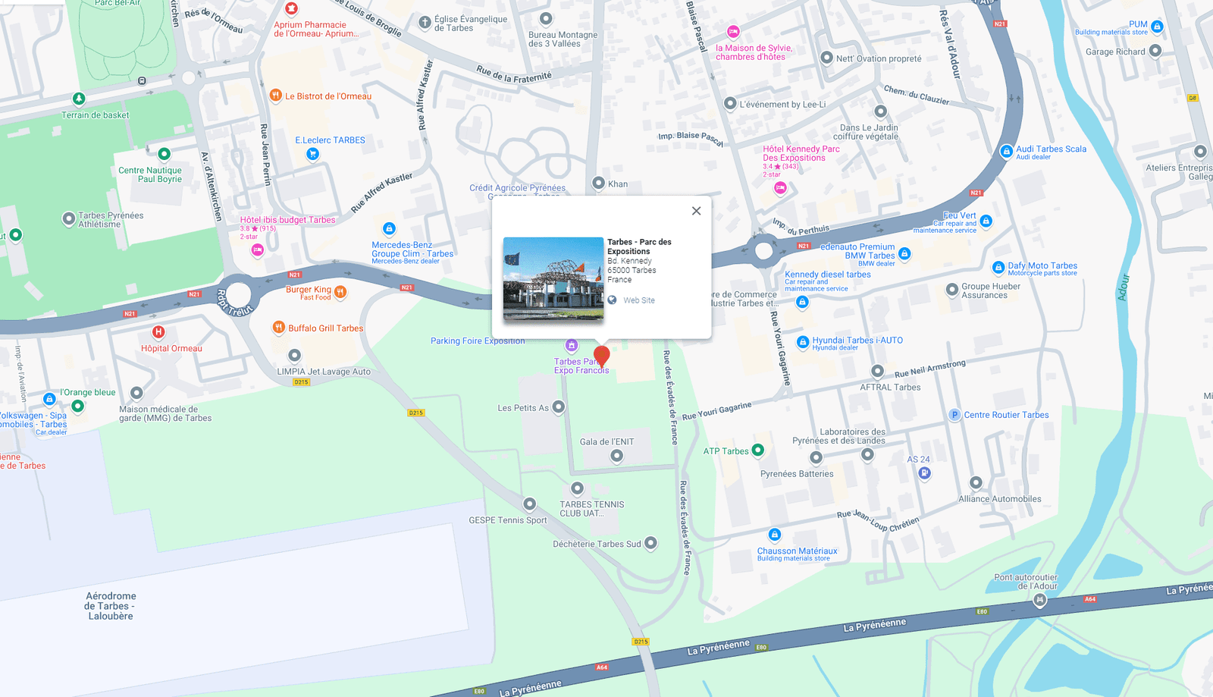Image resolution: width=1213 pixels, height=697 pixels.
Task: Click the Bureau Montagne des 3 Vallées marker
Action: click(546, 18)
